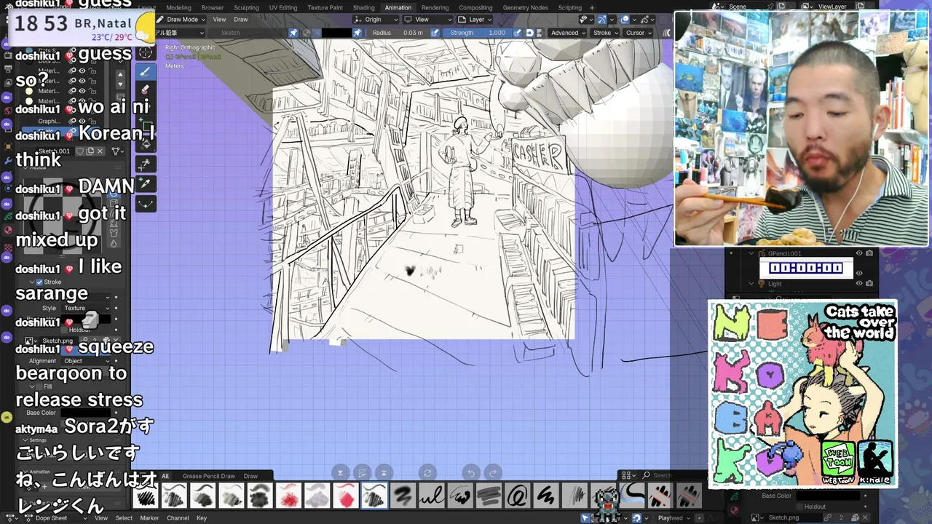Open the UV Editing workspace tab
932x524 pixels.
pyautogui.click(x=283, y=7)
